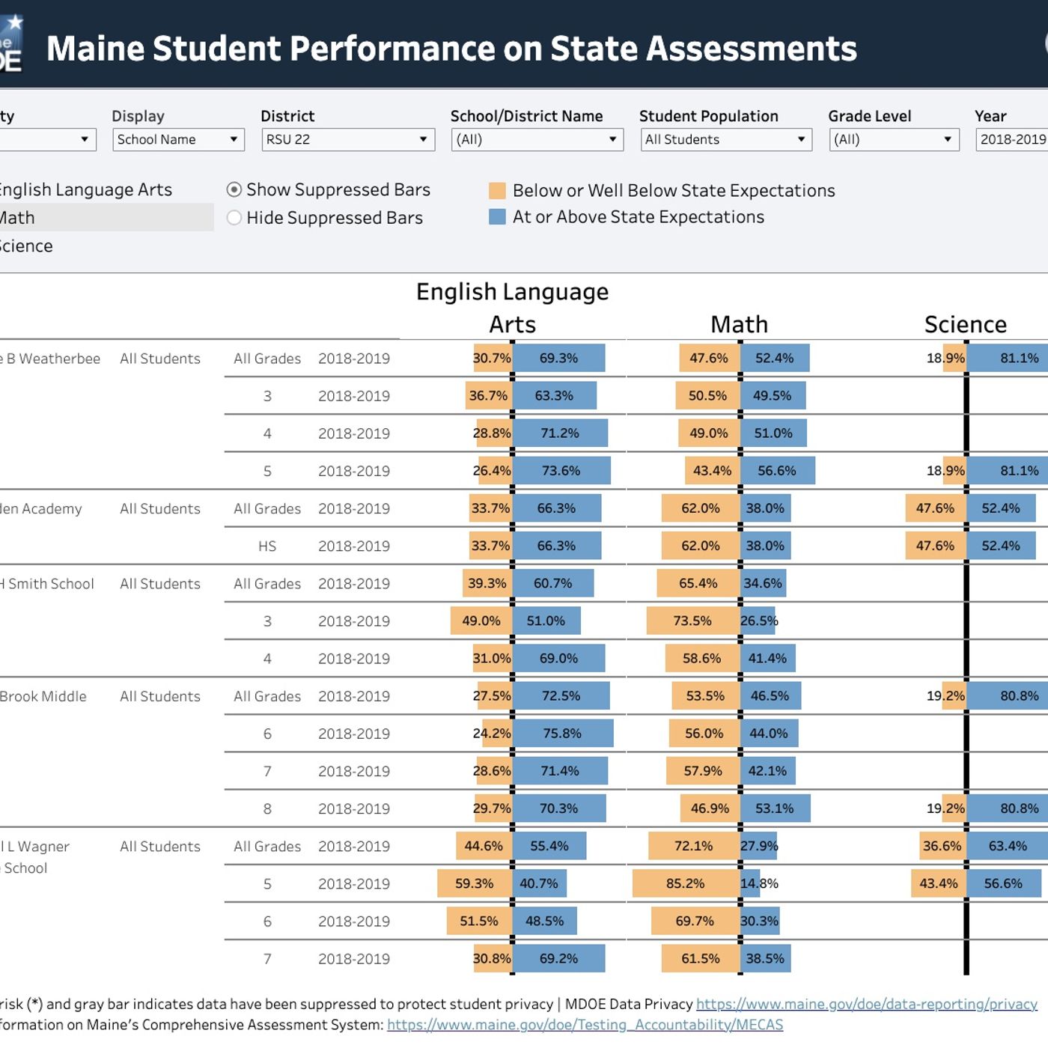Click the L Wagner school label
The image size is (1048, 1048).
coord(35,857)
